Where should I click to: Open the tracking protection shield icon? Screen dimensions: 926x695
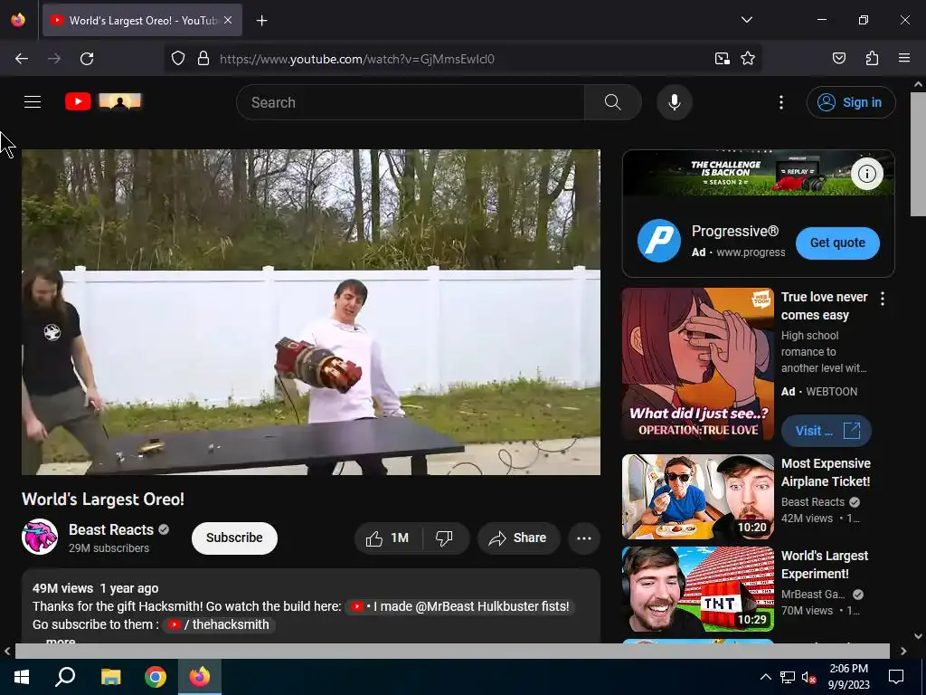(178, 59)
